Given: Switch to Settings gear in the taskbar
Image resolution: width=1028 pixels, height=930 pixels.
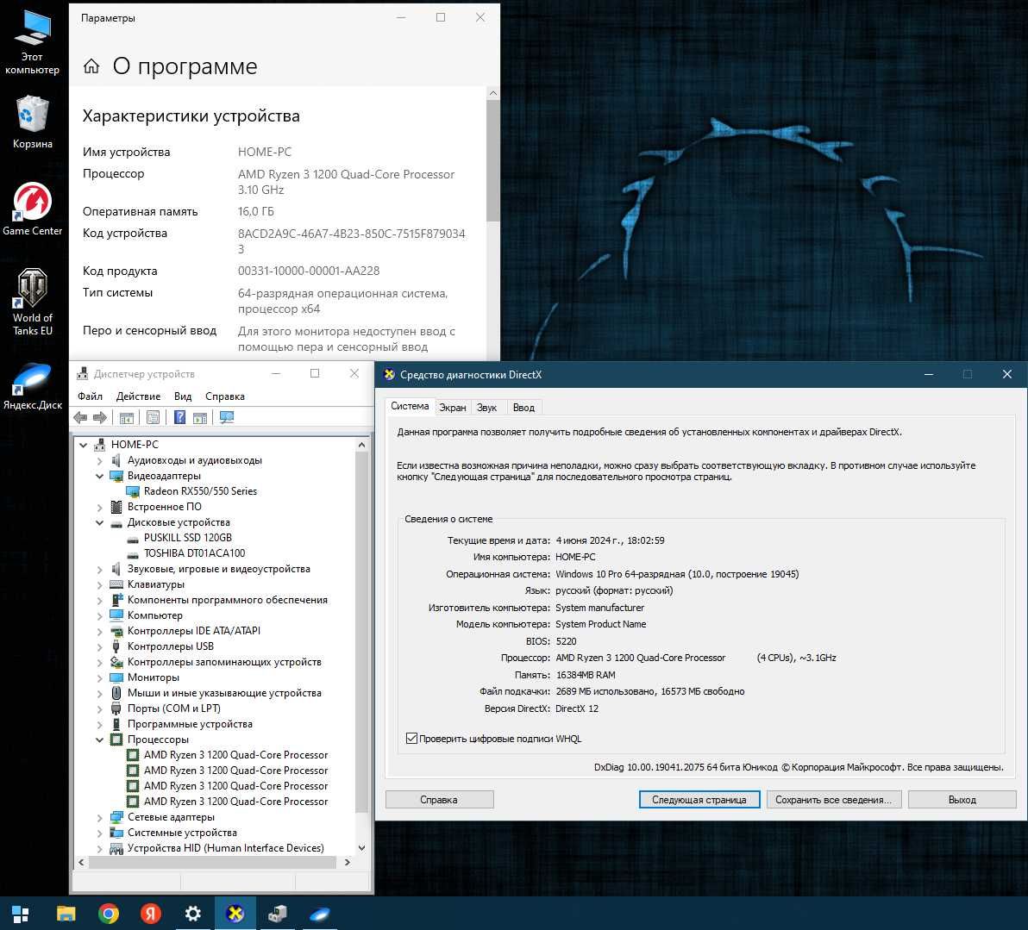Looking at the screenshot, I should (193, 914).
